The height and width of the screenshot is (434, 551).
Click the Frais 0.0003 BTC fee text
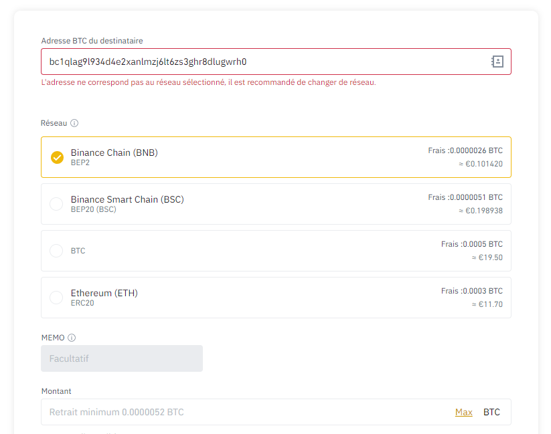pyautogui.click(x=471, y=291)
